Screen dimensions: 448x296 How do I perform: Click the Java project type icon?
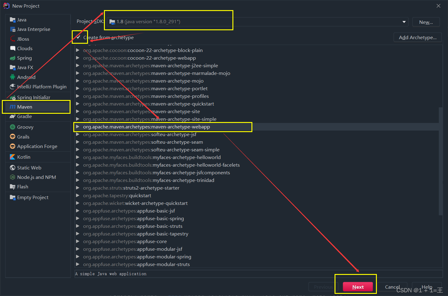13,20
